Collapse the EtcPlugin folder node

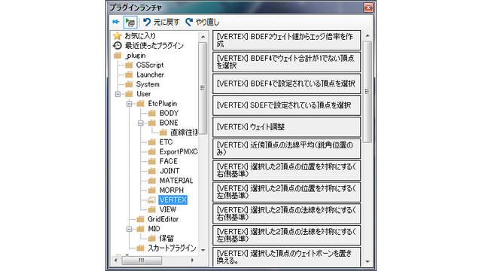[x=130, y=104]
